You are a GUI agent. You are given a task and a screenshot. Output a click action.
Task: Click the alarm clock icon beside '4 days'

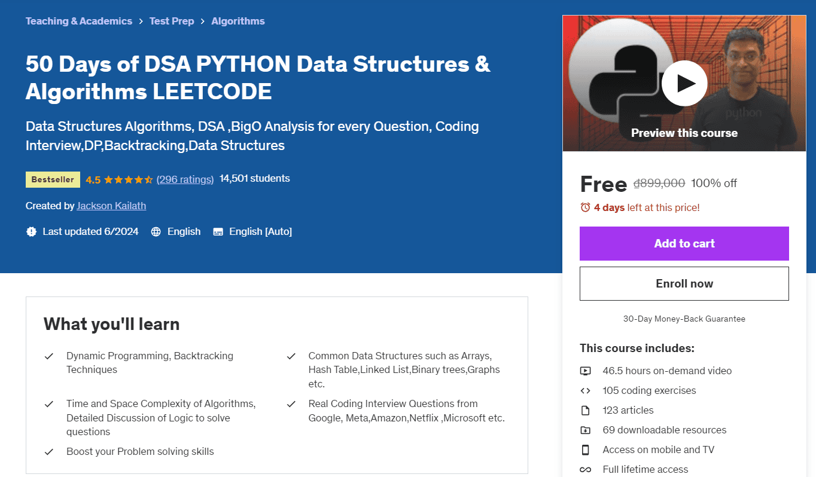point(585,207)
